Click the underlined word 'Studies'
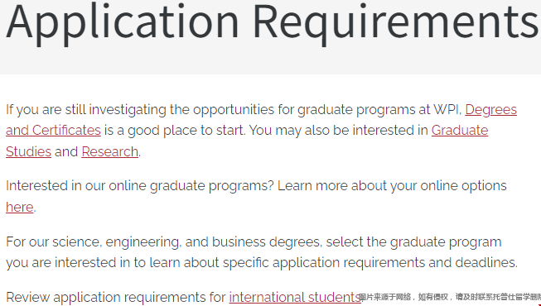 [28, 151]
